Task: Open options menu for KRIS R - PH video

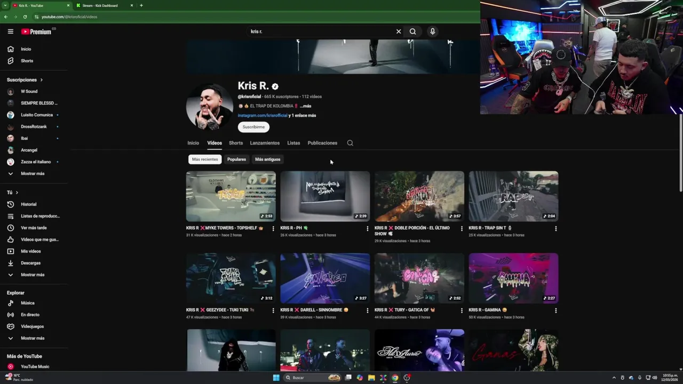Action: [x=367, y=228]
